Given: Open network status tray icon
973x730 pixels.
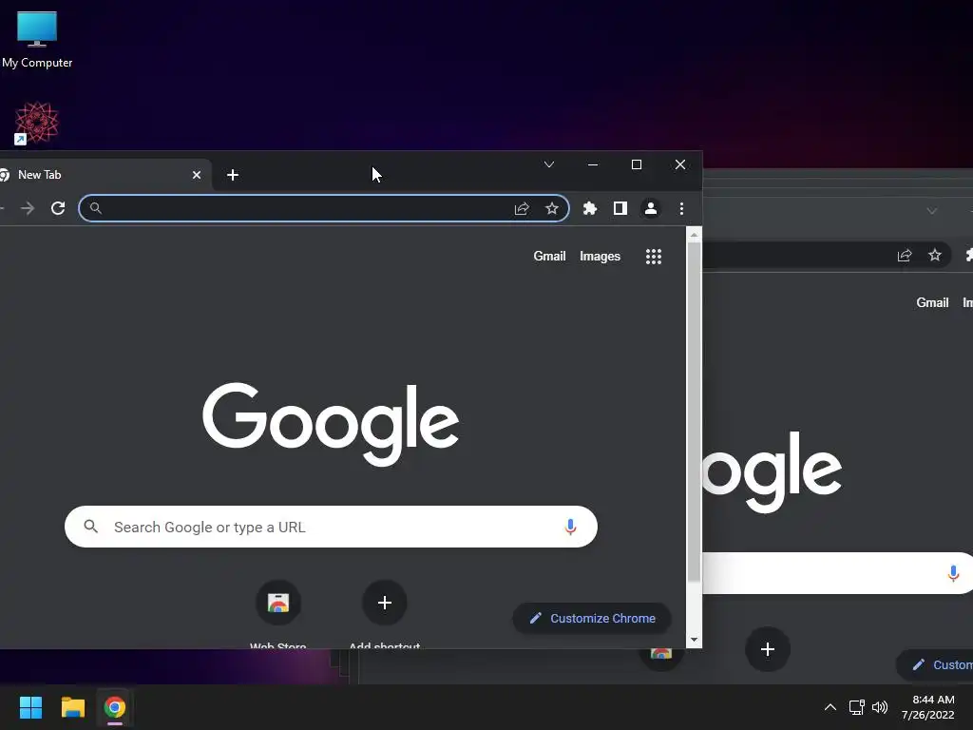Looking at the screenshot, I should [857, 707].
